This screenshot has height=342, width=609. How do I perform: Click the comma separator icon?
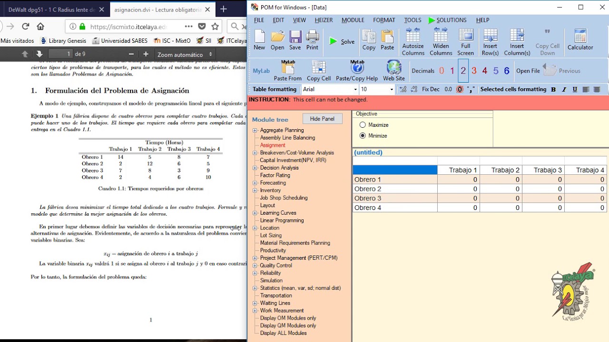(471, 89)
